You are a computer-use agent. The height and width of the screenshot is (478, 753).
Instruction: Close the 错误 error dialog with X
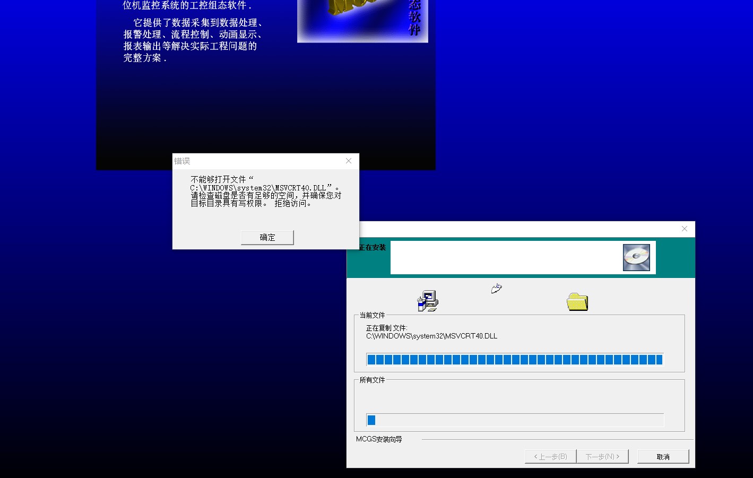(x=349, y=161)
